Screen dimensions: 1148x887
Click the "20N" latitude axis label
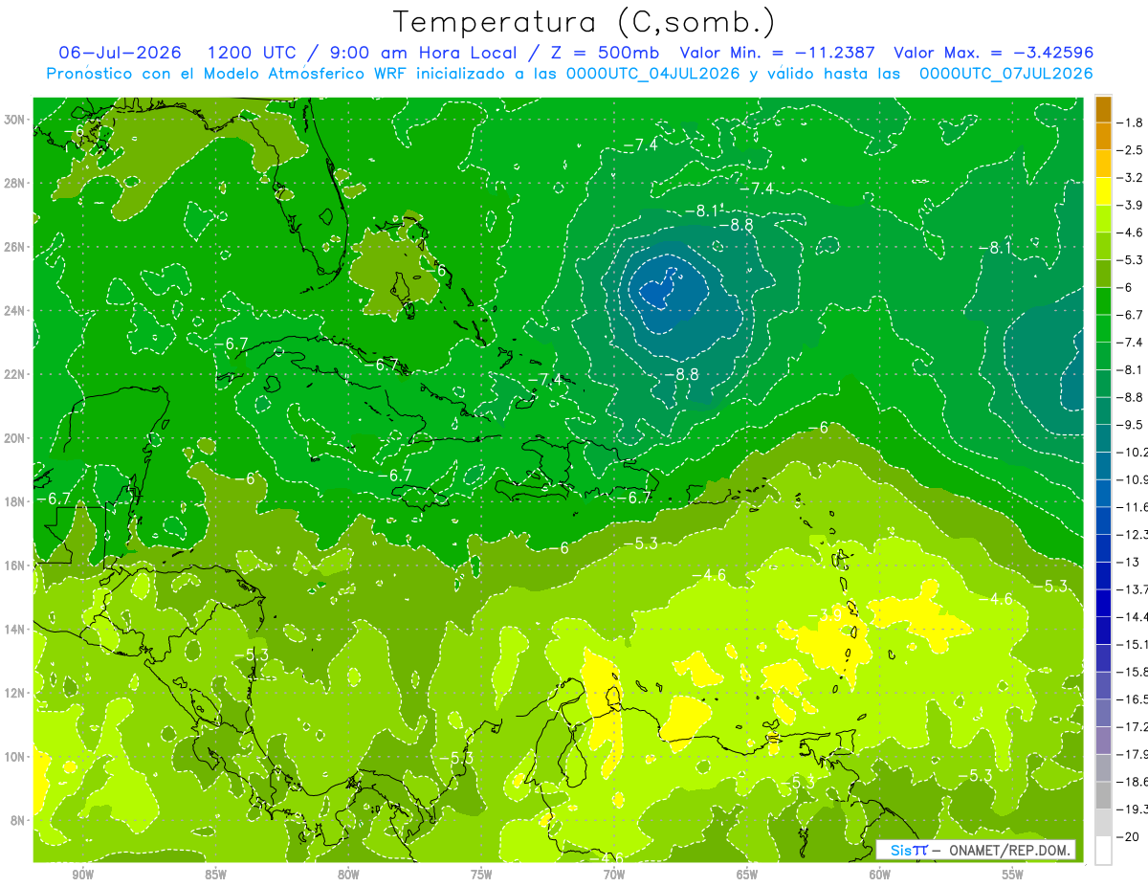(16, 438)
